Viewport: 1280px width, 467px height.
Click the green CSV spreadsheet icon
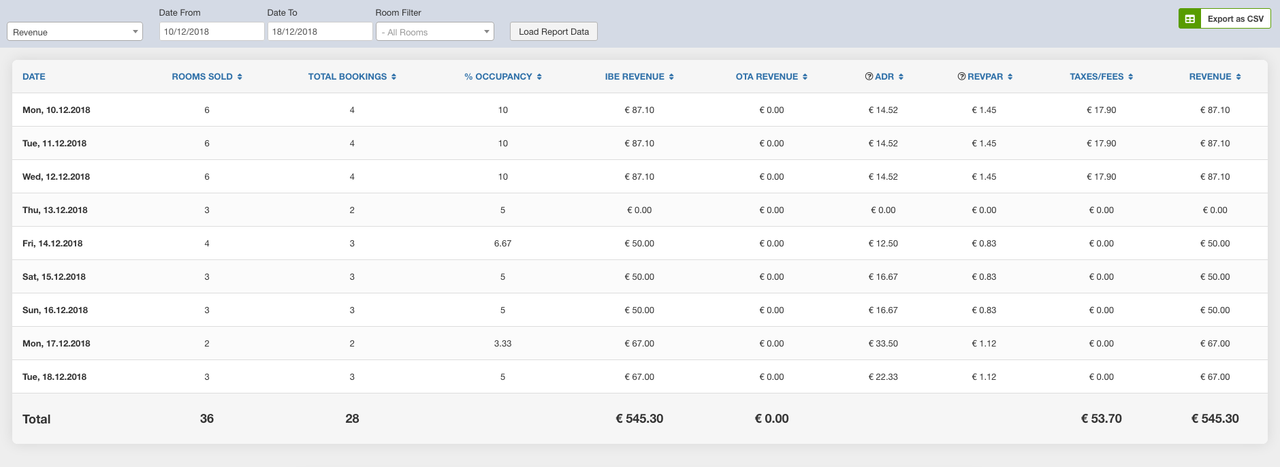coord(1189,19)
